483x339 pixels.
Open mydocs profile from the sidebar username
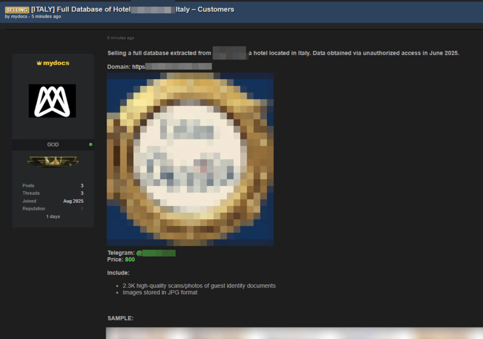coord(56,63)
